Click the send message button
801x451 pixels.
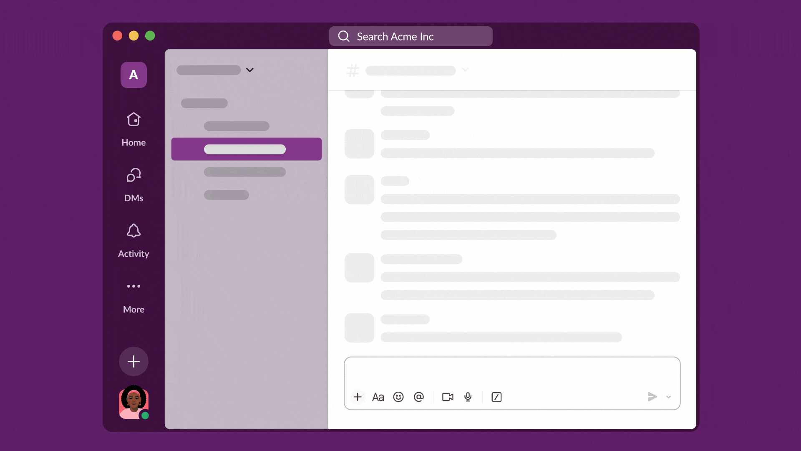652,396
